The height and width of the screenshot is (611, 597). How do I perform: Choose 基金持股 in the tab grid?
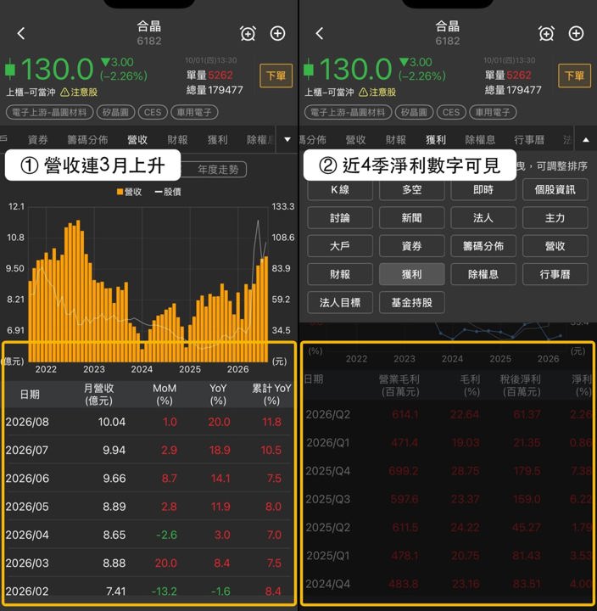(x=411, y=302)
